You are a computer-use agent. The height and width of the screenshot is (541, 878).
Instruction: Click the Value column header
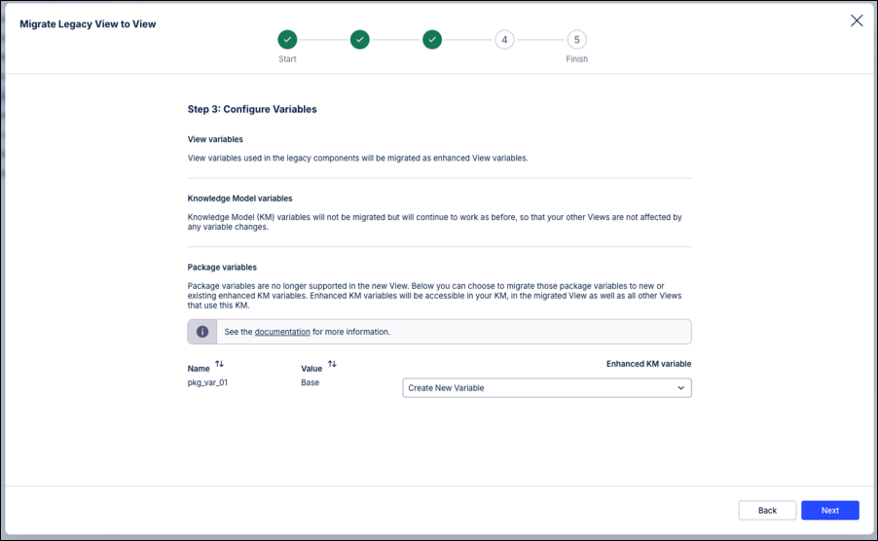coord(311,369)
